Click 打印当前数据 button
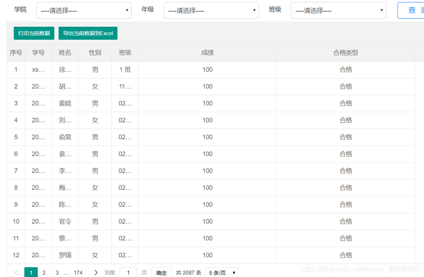424x277 pixels. [34, 33]
